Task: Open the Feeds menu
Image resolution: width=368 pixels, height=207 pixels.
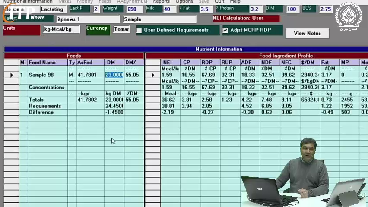Action: pos(105,1)
